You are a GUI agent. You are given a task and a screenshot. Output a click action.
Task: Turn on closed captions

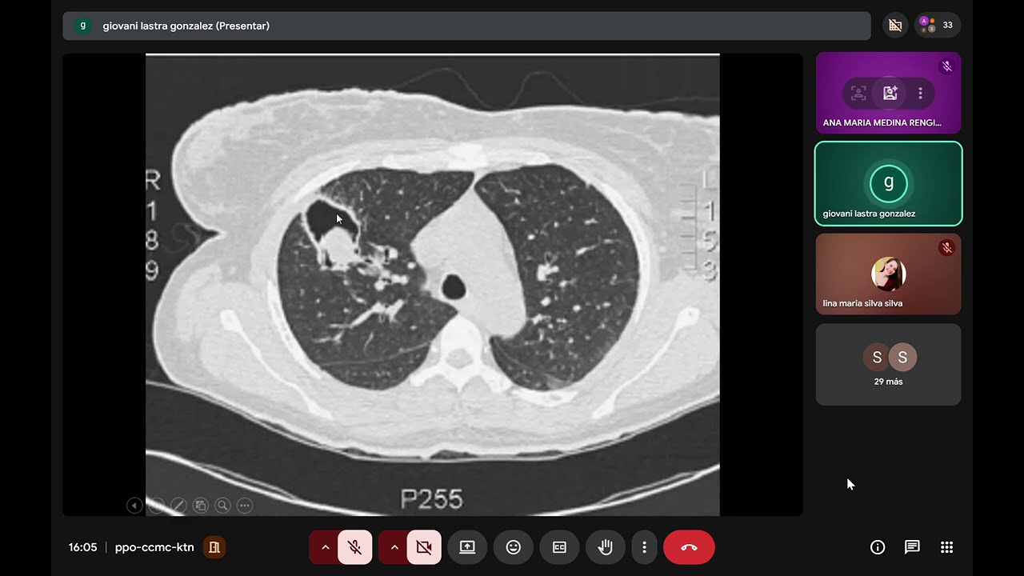(x=559, y=547)
